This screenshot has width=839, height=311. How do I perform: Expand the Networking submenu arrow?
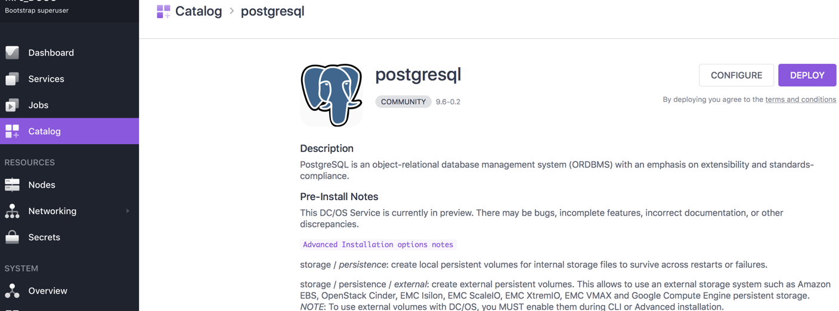pyautogui.click(x=128, y=211)
